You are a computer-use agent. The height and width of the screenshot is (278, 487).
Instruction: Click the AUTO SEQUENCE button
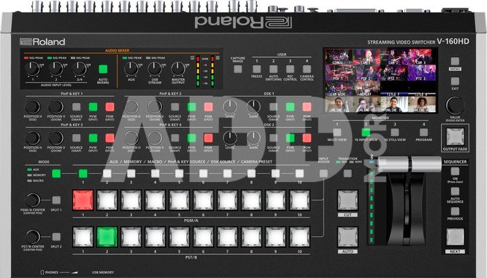pyautogui.click(x=455, y=191)
